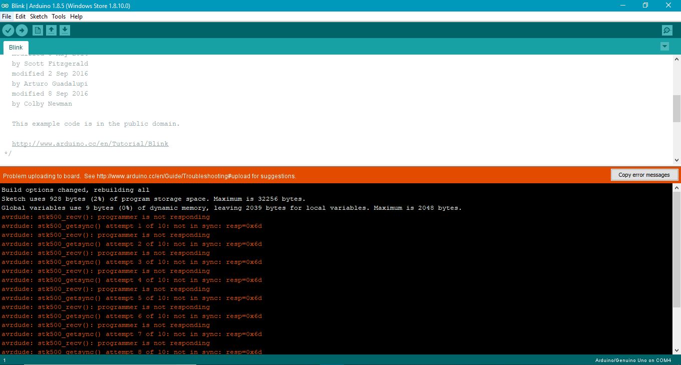Select the Blink sketch tab

coord(16,47)
